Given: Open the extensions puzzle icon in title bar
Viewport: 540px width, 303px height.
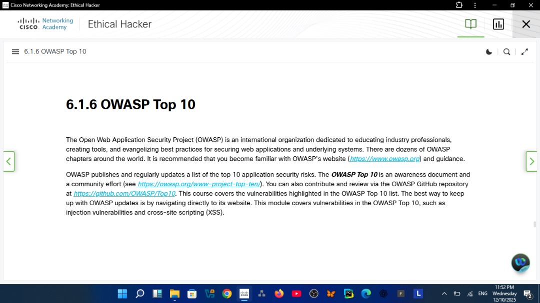Looking at the screenshot, I should (459, 5).
